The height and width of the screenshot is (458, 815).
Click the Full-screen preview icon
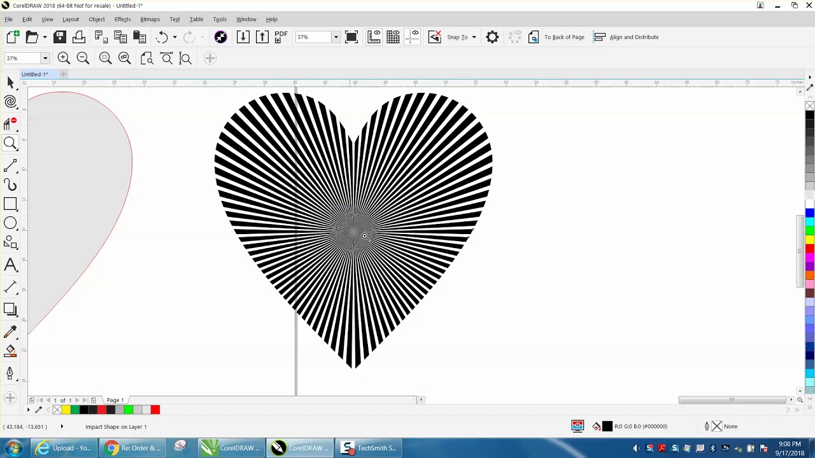coord(351,37)
